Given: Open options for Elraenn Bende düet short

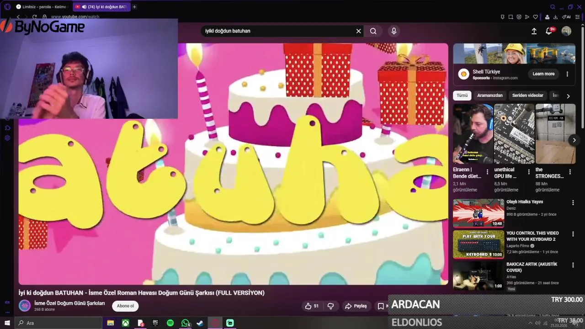Looking at the screenshot, I should pyautogui.click(x=487, y=172).
